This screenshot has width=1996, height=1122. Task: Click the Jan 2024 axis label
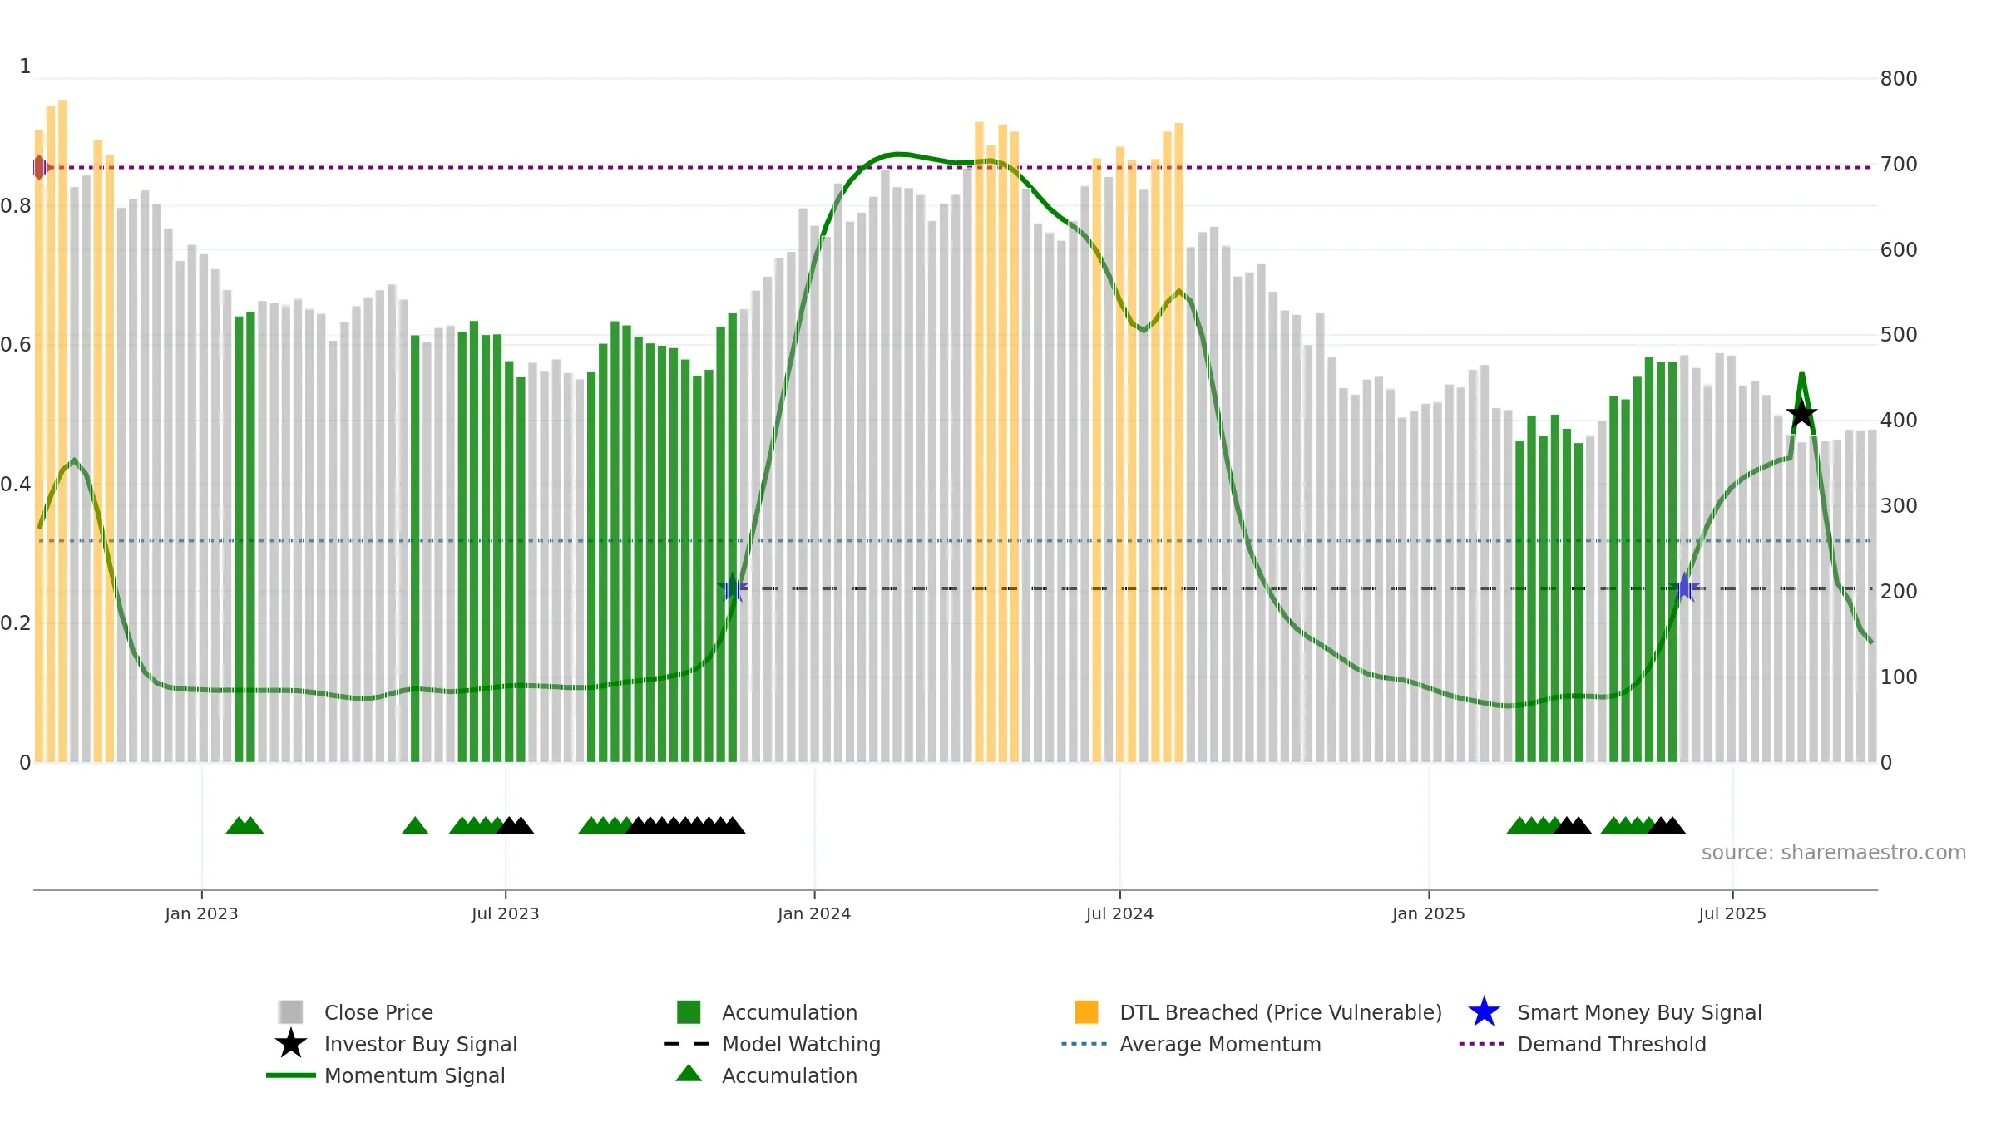click(814, 913)
